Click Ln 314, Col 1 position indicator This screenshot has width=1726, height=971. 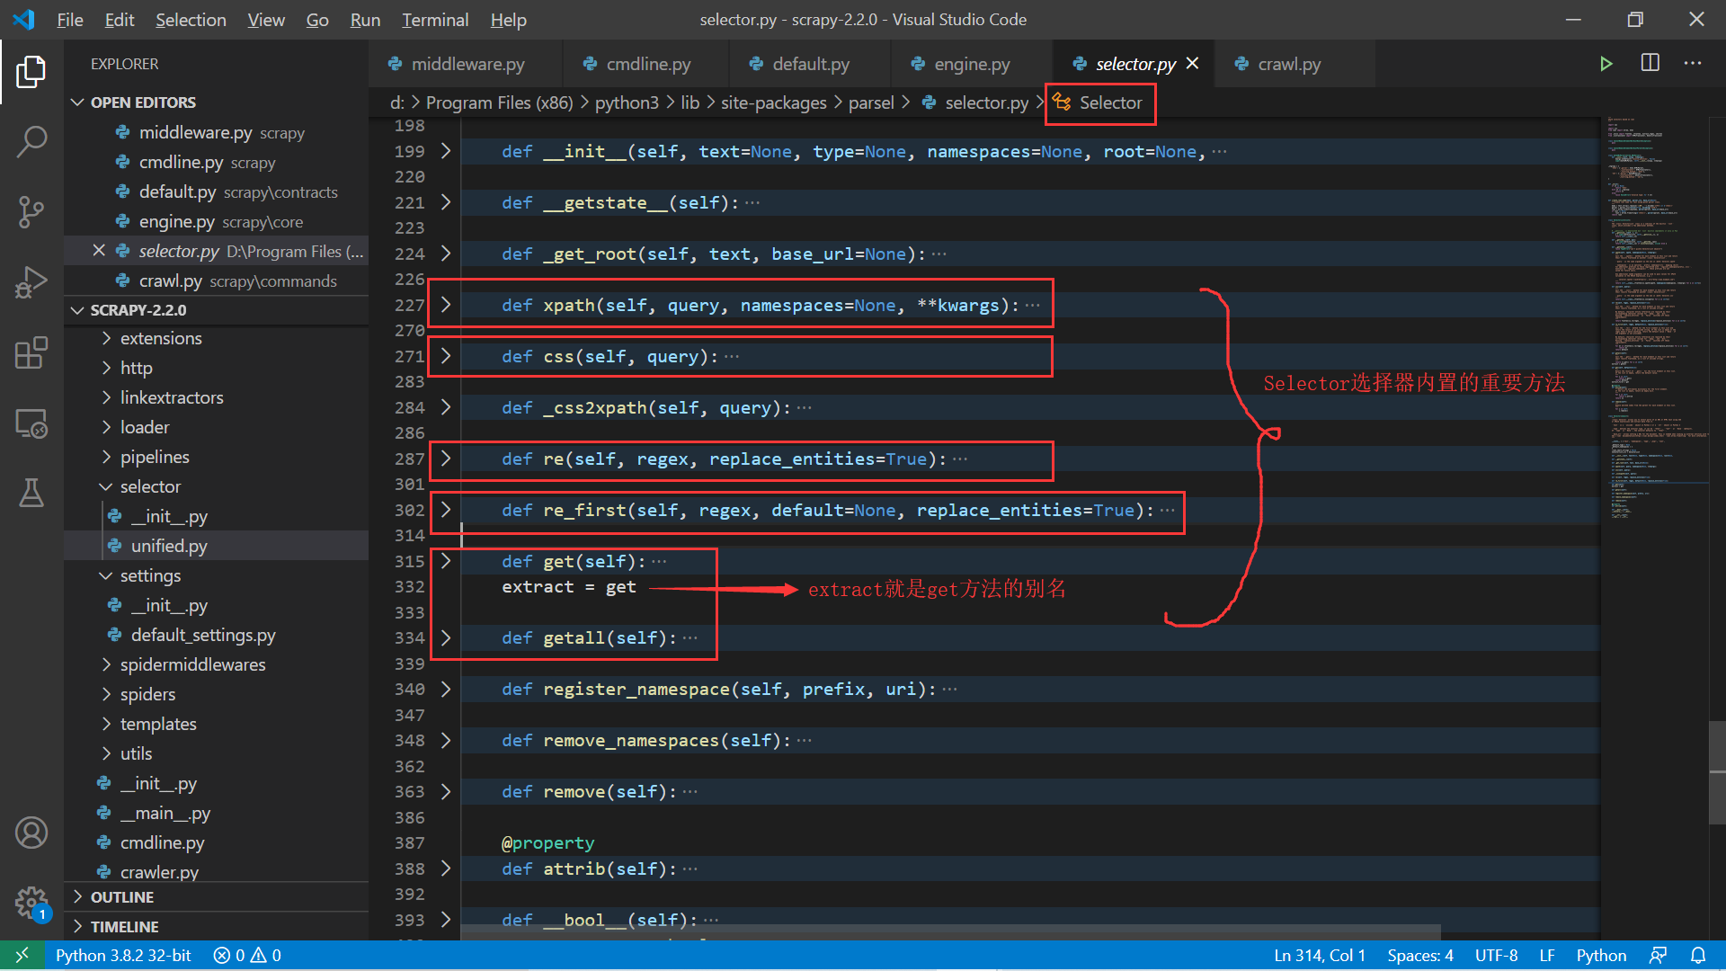click(1319, 955)
